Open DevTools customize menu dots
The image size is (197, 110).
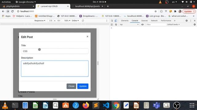(x=191, y=20)
